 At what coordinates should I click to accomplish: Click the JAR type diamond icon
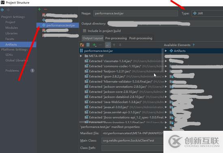[x=195, y=13]
